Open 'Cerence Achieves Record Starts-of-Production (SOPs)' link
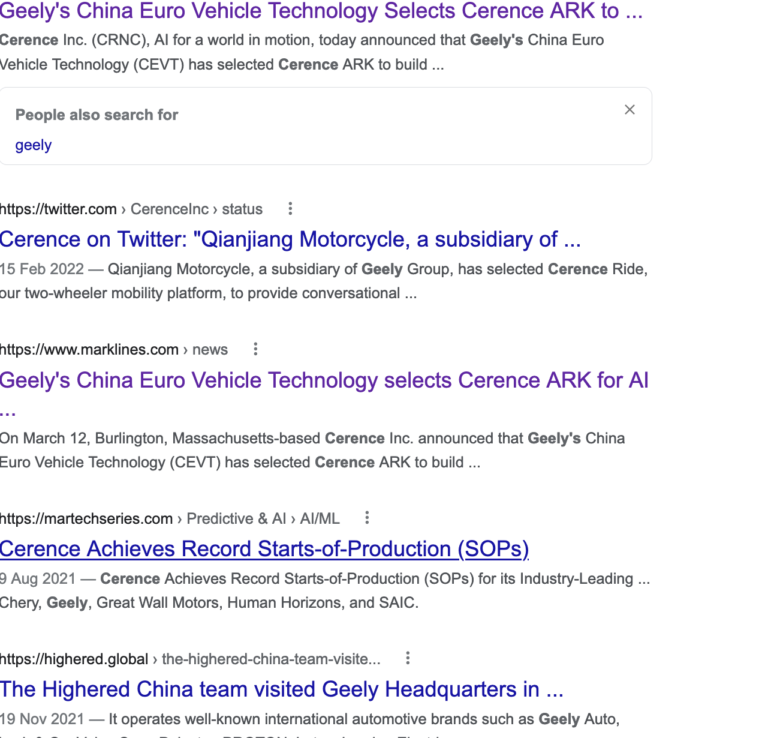The image size is (765, 738). (x=264, y=549)
